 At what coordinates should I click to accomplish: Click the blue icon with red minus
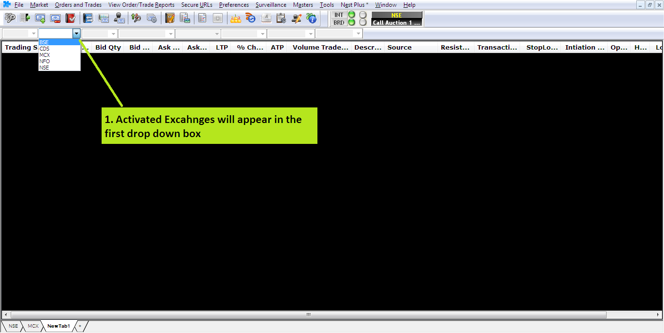click(55, 18)
